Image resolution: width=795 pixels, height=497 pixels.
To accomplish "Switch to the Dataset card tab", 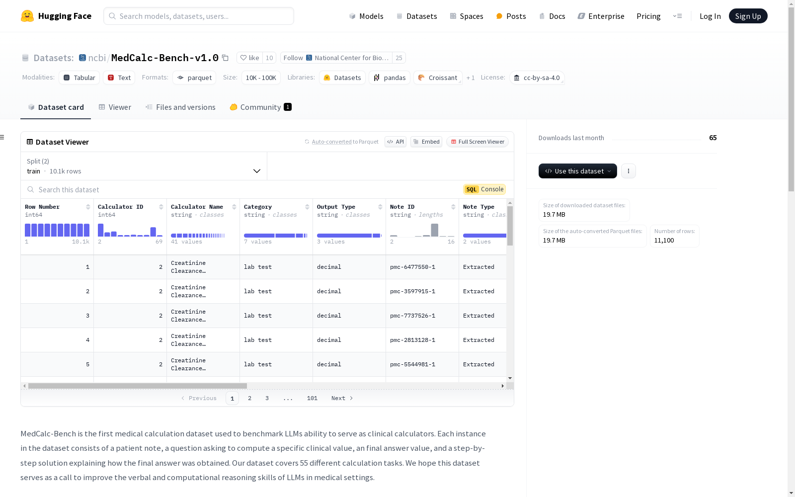I will click(56, 107).
